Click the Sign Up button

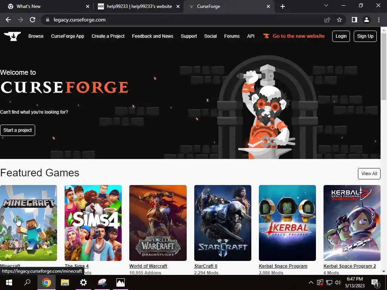click(x=365, y=36)
